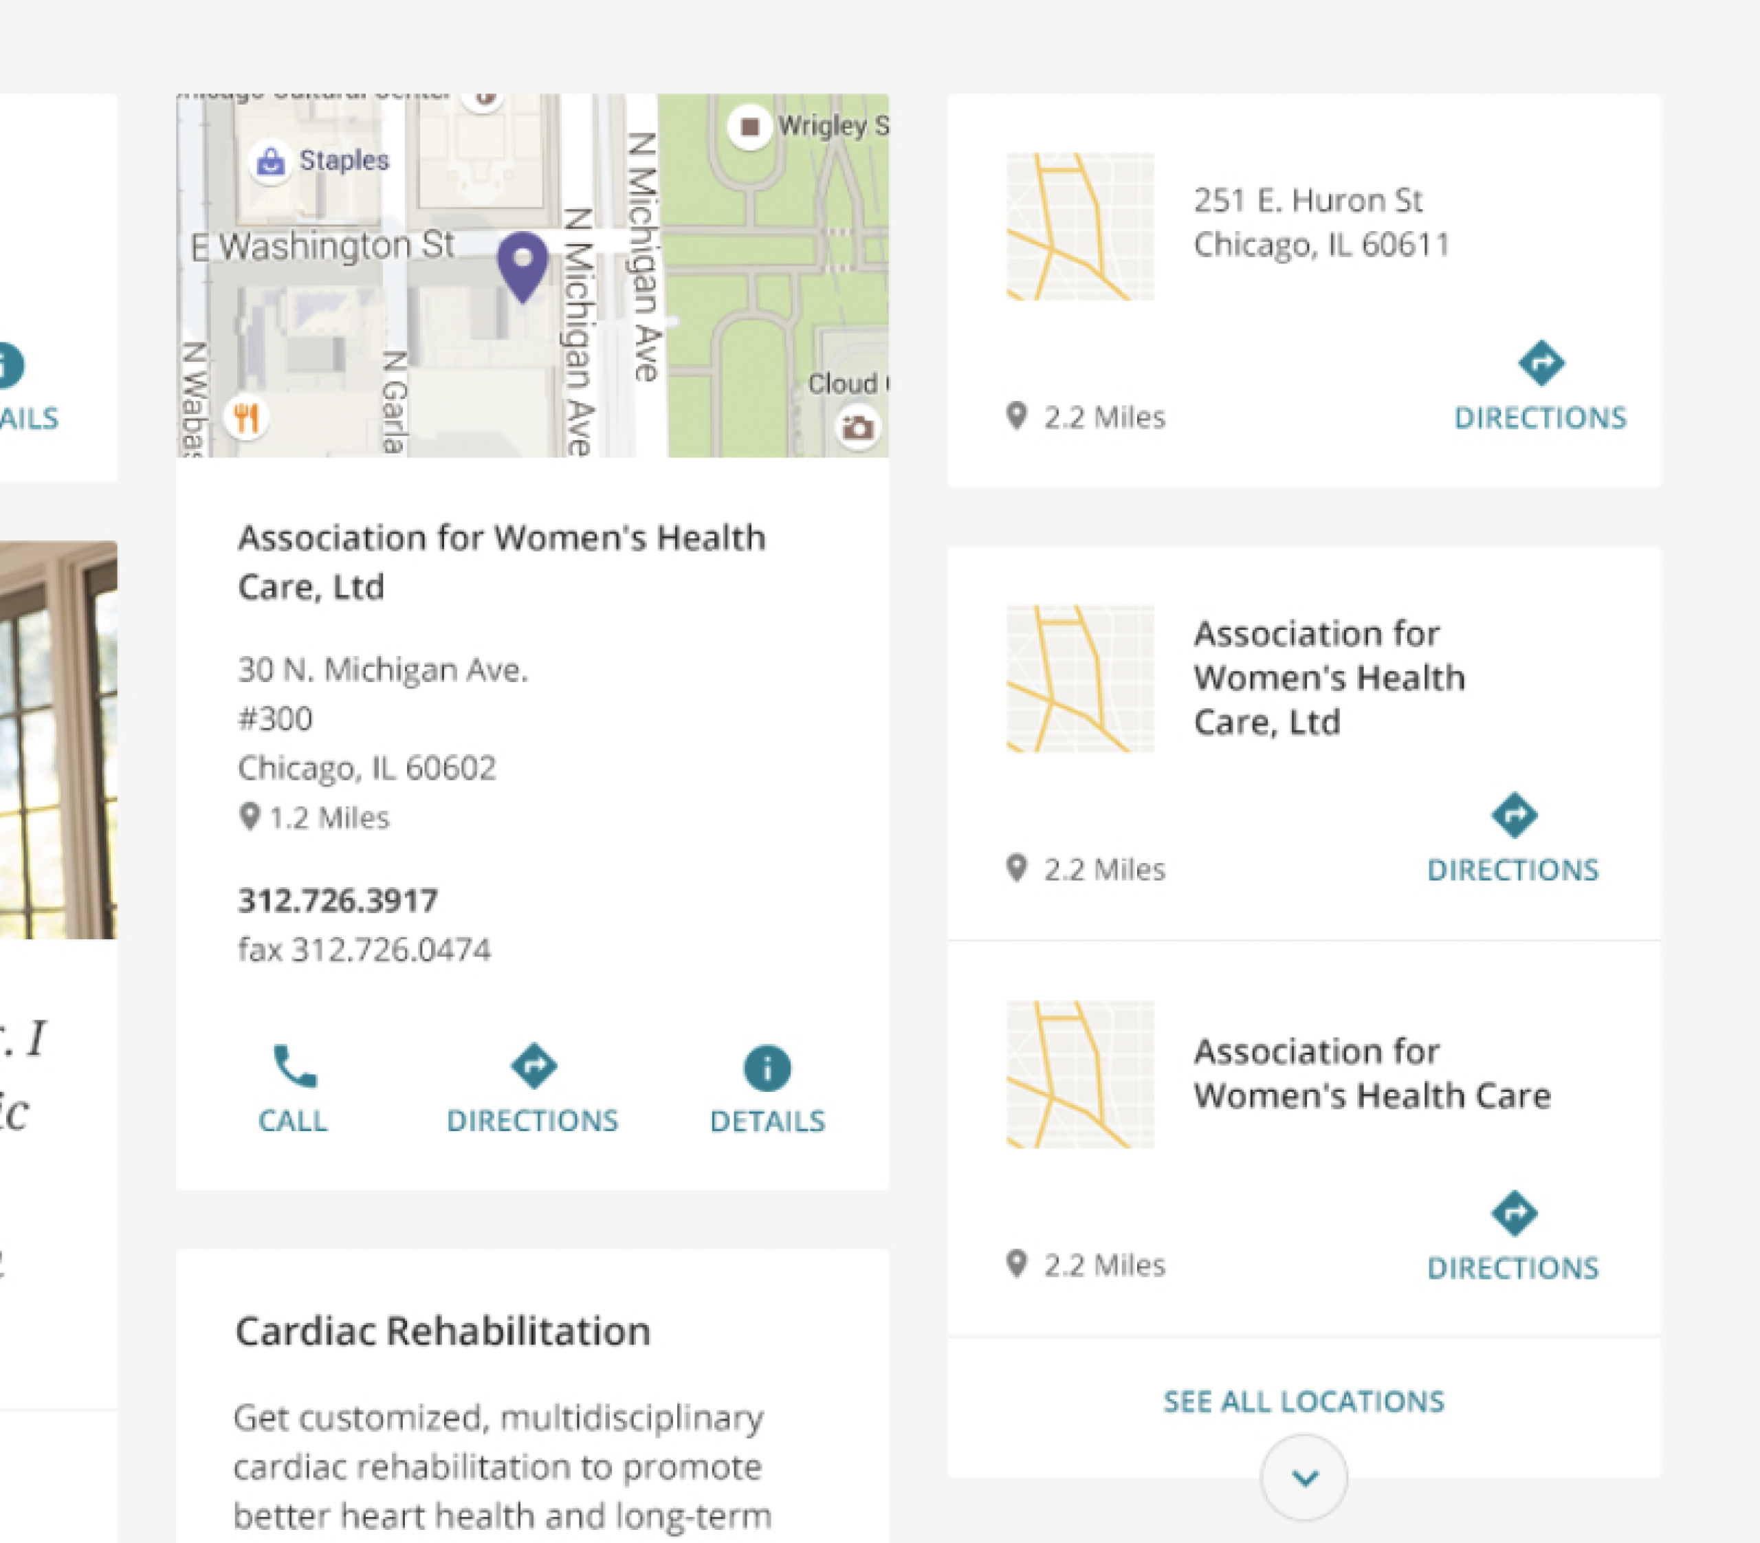Click the directions icon for 251 E. Huron St

tap(1541, 363)
